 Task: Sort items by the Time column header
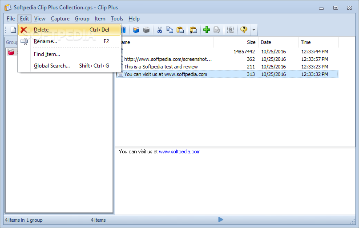pyautogui.click(x=318, y=42)
